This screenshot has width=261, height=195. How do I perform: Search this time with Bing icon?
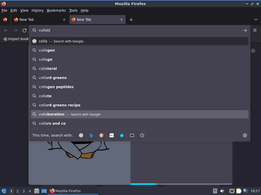coord(91,135)
